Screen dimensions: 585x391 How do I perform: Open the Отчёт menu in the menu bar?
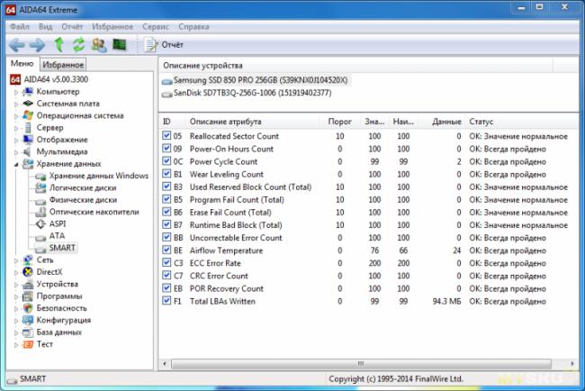point(72,27)
